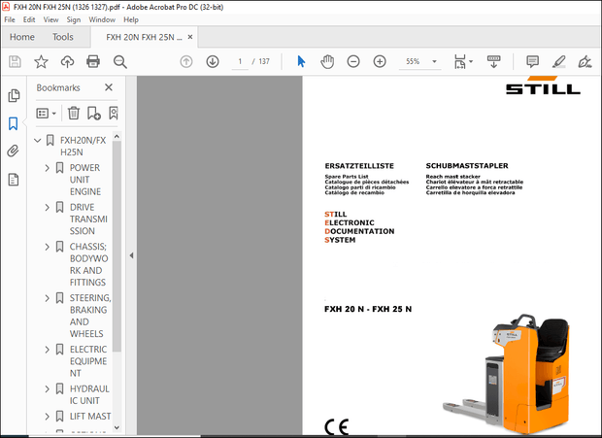This screenshot has height=438, width=602.
Task: Find the current bookmark icon
Action: coord(114,114)
